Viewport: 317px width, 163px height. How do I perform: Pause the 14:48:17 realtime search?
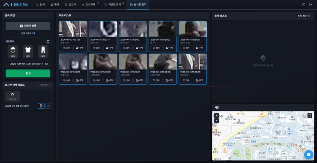pyautogui.click(x=41, y=106)
